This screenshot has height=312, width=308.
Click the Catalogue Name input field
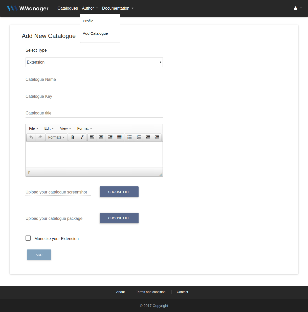[x=94, y=80]
